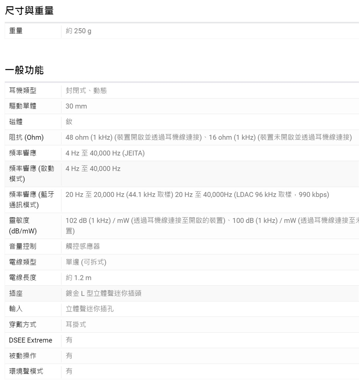Viewport: 359px width, 380px height.
Task: Click the 單邊 (可拆式) cable type value
Action: click(86, 262)
